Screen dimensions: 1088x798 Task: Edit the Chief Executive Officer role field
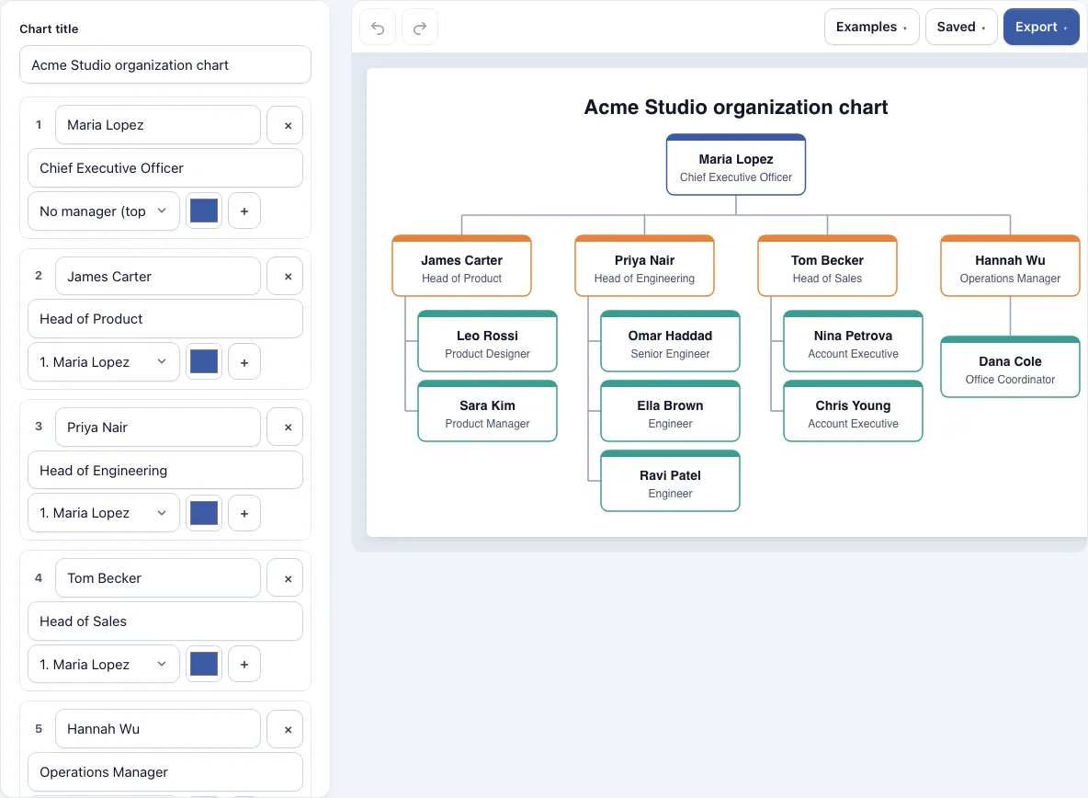165,168
